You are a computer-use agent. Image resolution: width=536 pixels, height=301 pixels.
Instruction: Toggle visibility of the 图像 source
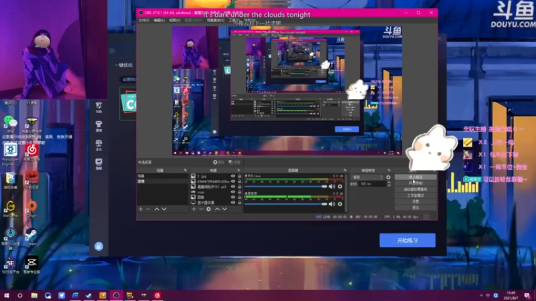[233, 197]
